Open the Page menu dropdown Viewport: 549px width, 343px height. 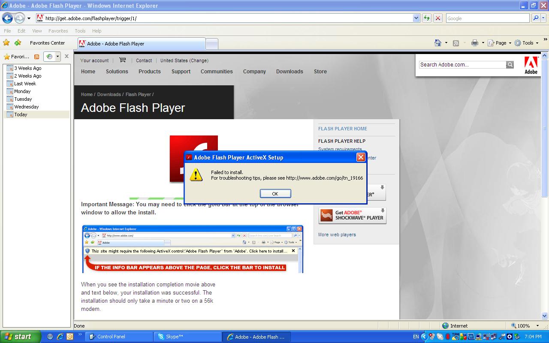(500, 43)
